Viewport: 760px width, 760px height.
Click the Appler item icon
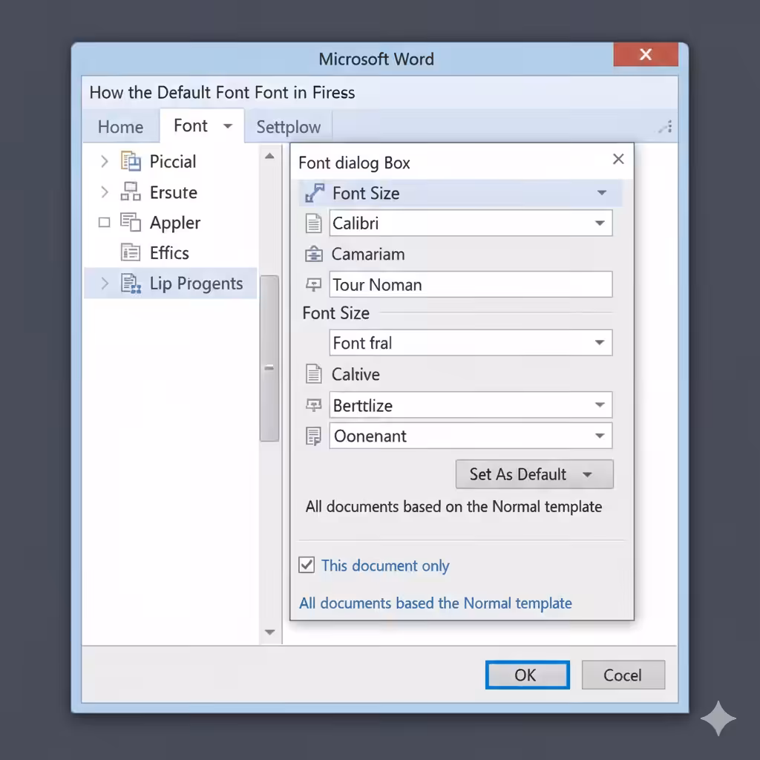(x=131, y=223)
